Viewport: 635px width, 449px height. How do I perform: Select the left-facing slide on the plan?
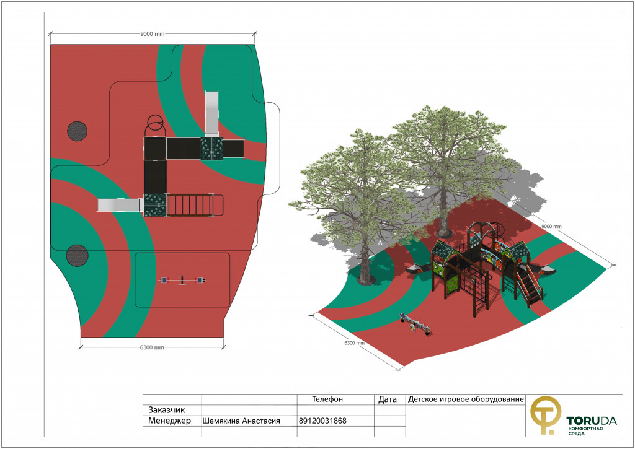[x=120, y=205]
